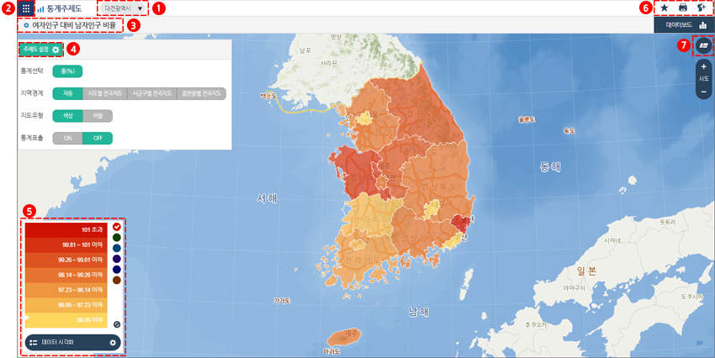Zoom out with the minus button

703,92
